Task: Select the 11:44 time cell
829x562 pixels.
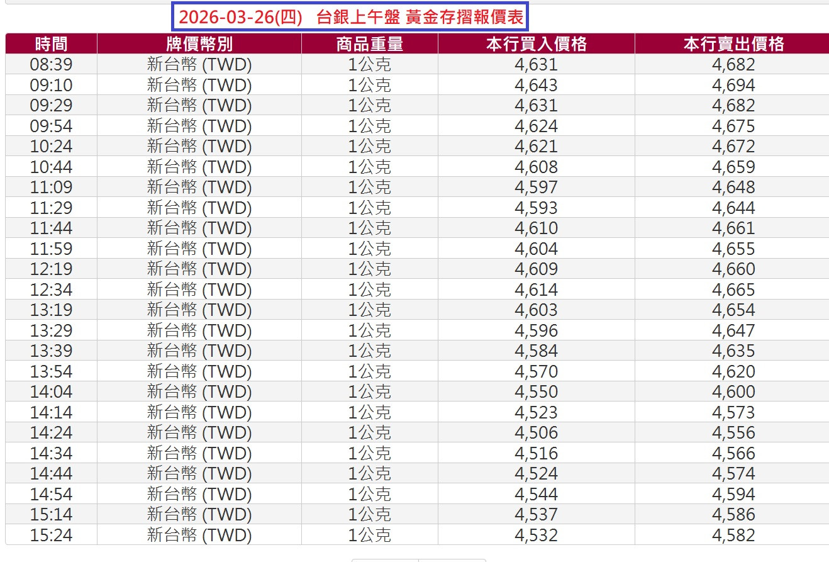Action: click(x=51, y=228)
